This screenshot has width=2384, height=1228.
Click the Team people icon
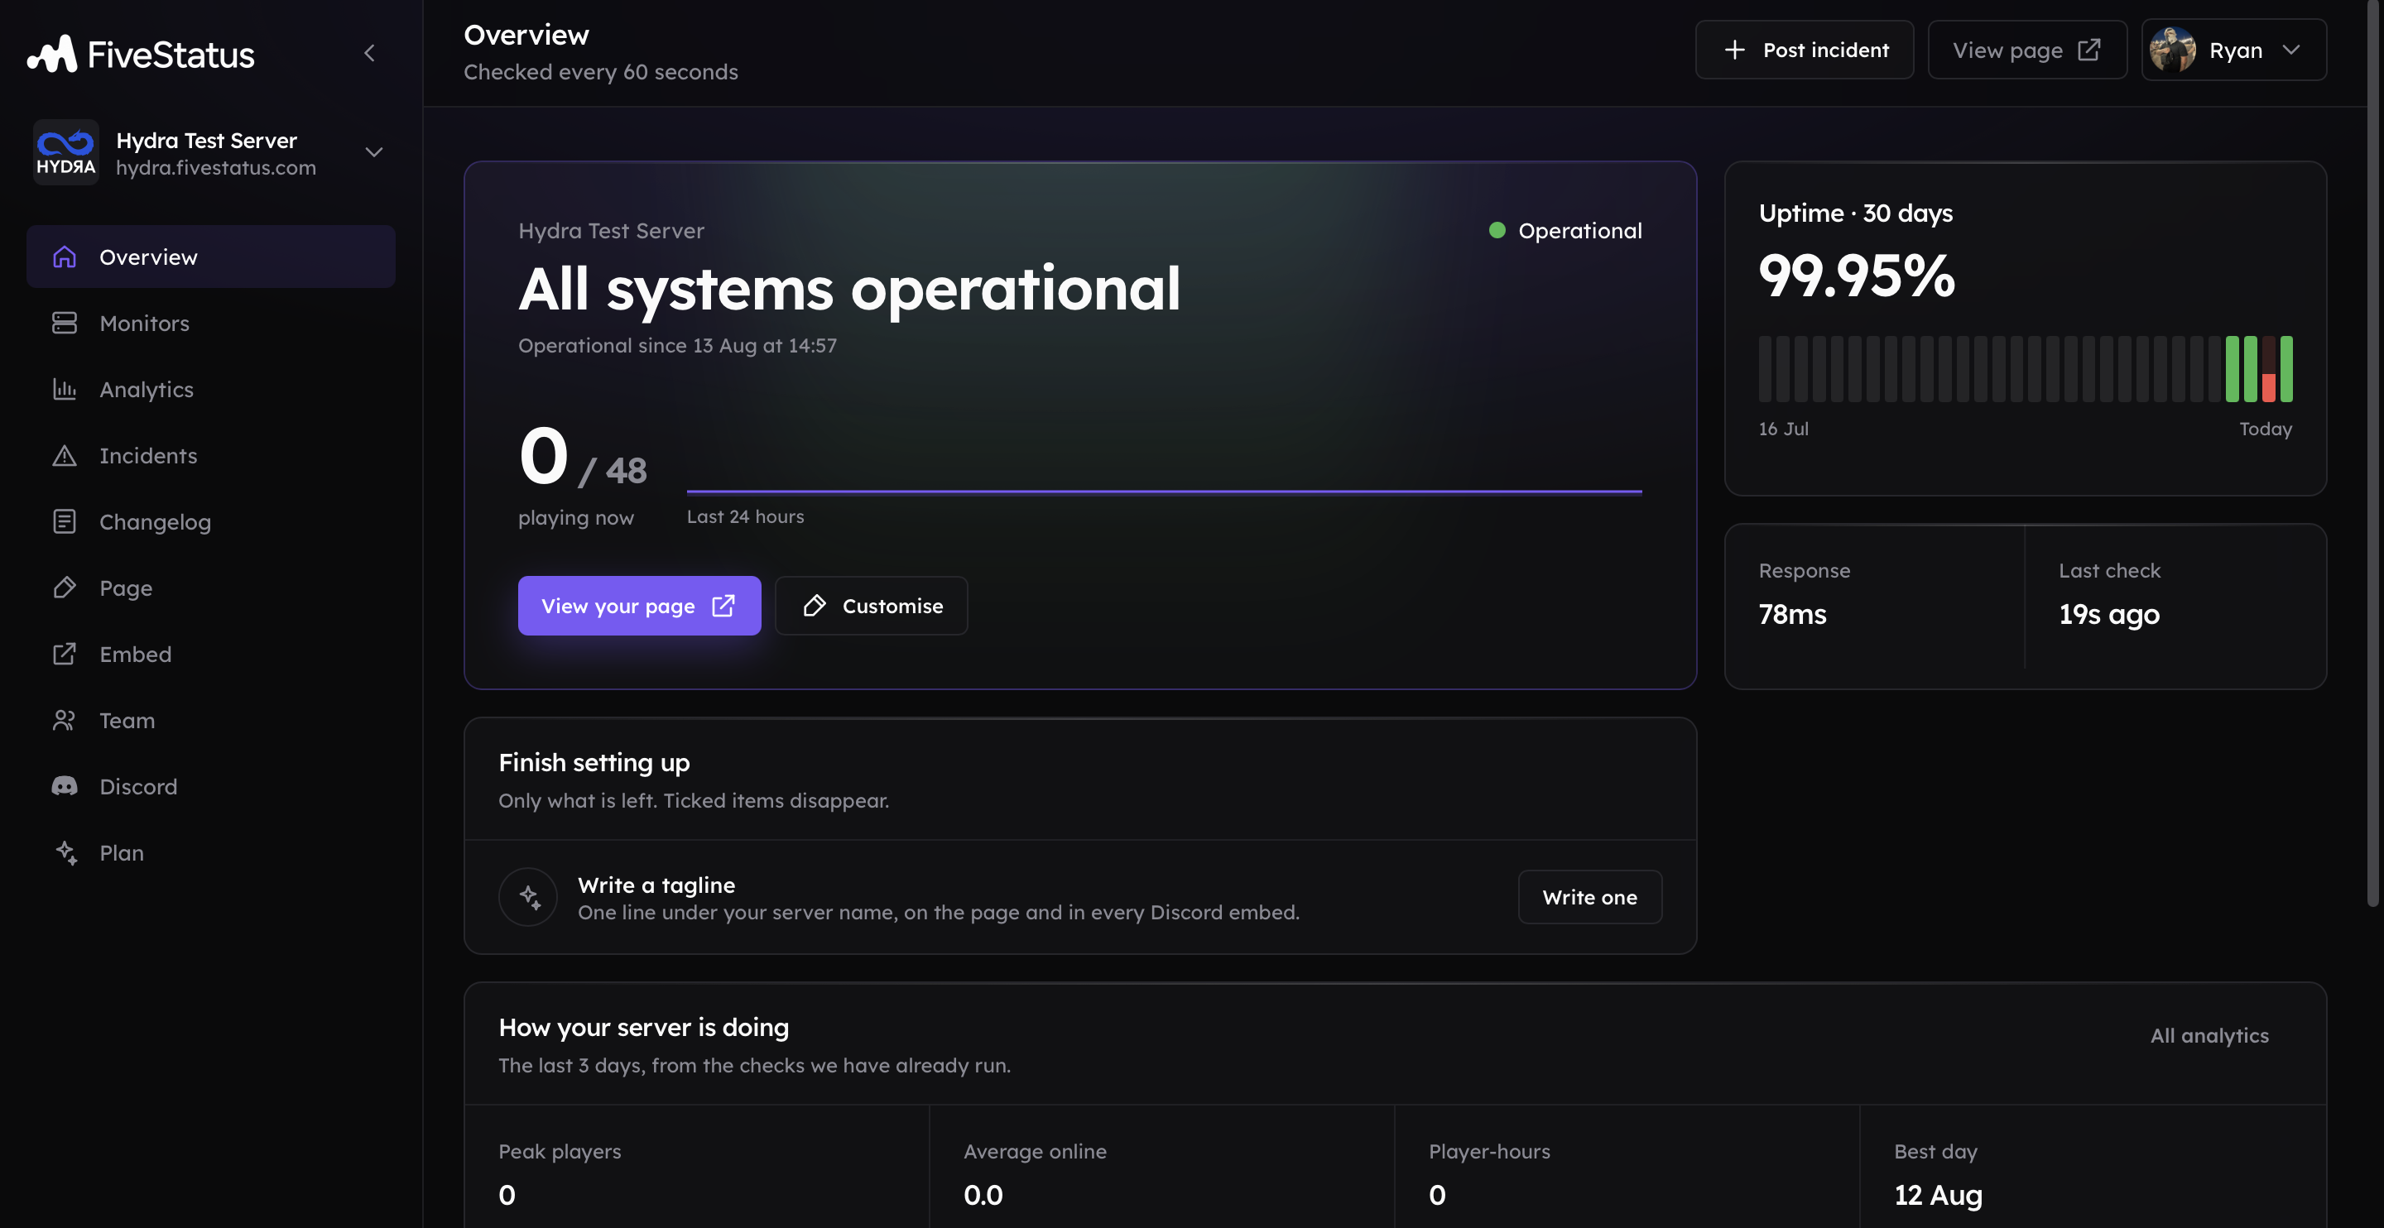(64, 720)
